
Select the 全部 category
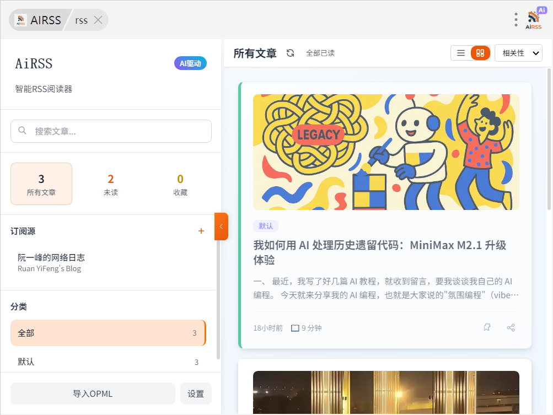pyautogui.click(x=108, y=333)
